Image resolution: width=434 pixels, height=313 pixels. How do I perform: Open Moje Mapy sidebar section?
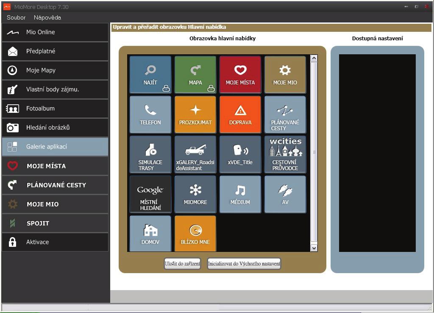[x=55, y=70]
